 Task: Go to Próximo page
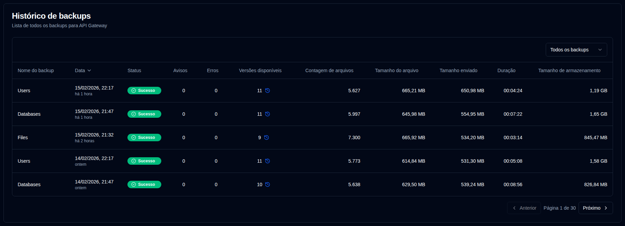point(595,208)
